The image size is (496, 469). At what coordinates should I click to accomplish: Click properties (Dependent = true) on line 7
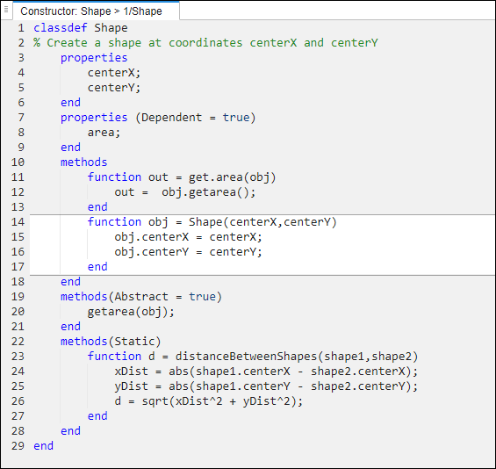pyautogui.click(x=158, y=118)
